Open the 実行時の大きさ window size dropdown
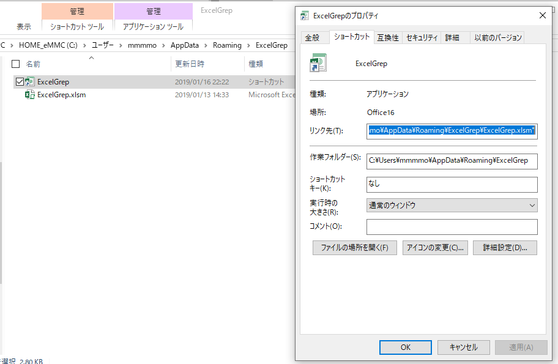 tap(452, 206)
